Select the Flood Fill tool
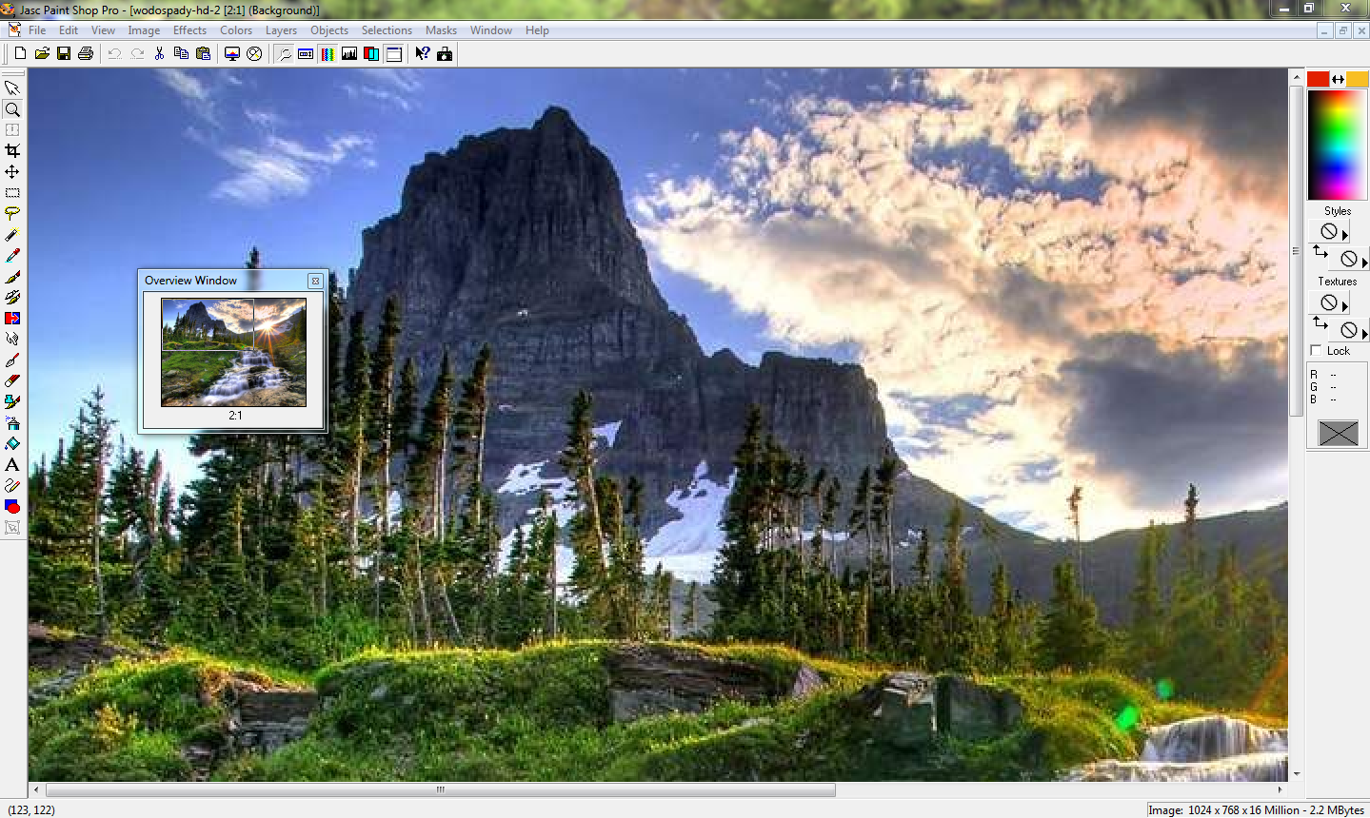 pos(12,443)
